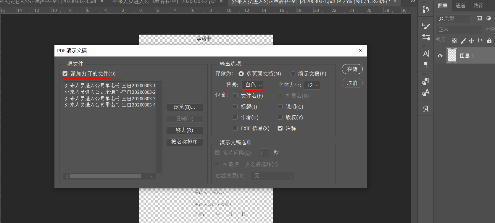Enable the 文件名 checkbox
This screenshot has width=495, height=223.
235,96
